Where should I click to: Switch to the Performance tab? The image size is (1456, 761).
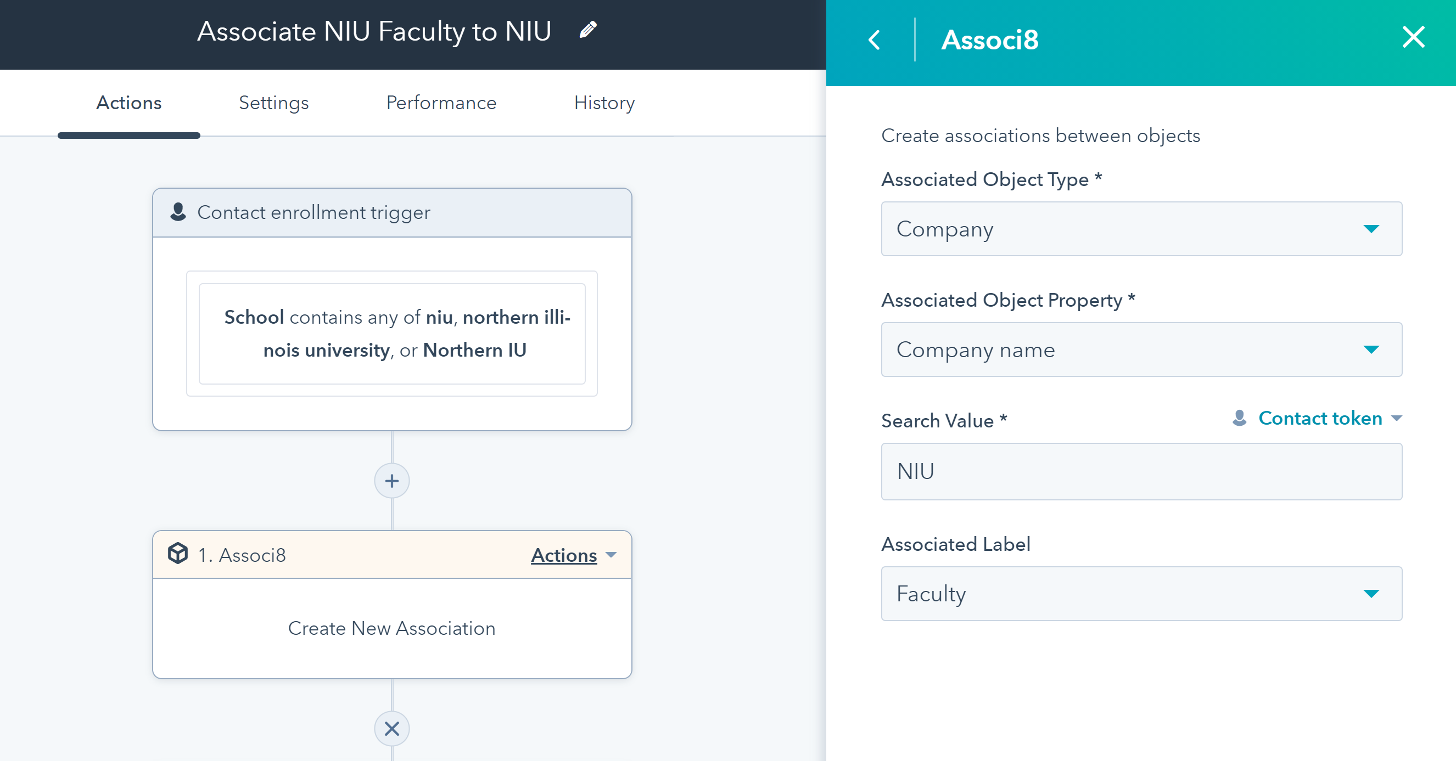coord(441,103)
